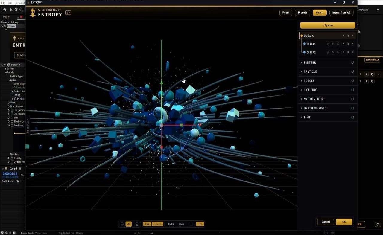Reset camera with the home icon
The height and width of the screenshot is (235, 383).
[137, 224]
